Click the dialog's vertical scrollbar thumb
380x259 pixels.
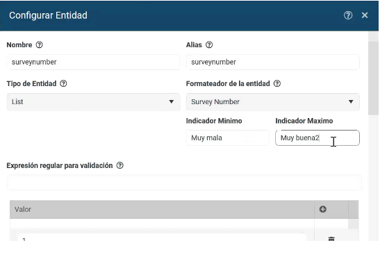coord(373,78)
